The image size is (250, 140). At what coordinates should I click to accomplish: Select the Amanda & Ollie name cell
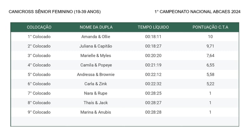(96, 37)
